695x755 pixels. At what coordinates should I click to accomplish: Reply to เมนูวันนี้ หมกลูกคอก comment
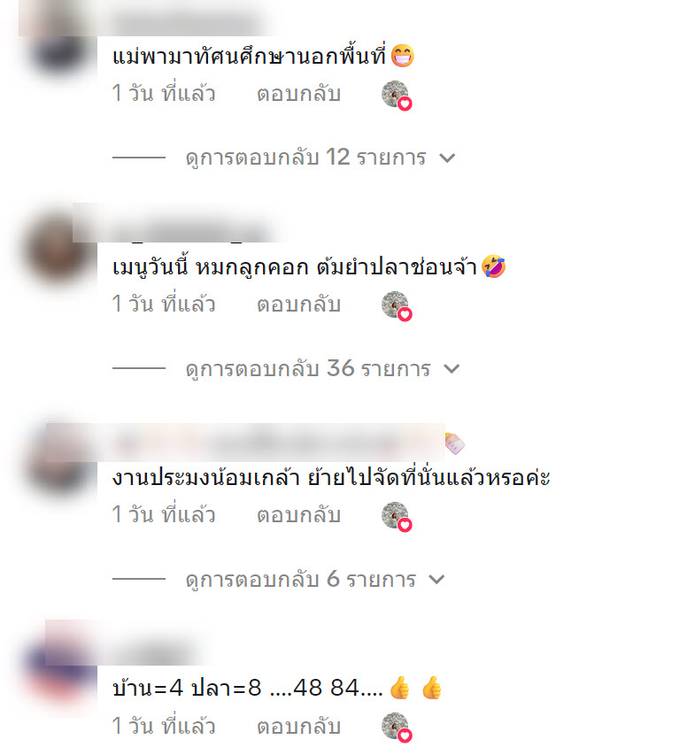(298, 304)
